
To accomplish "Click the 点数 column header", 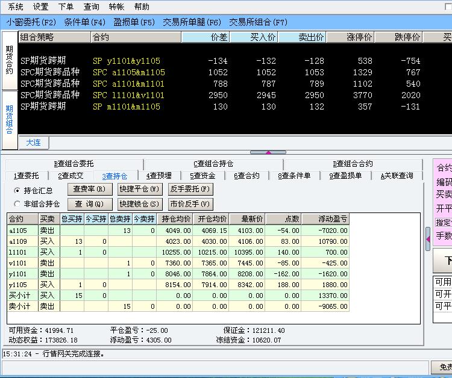I will (283, 219).
